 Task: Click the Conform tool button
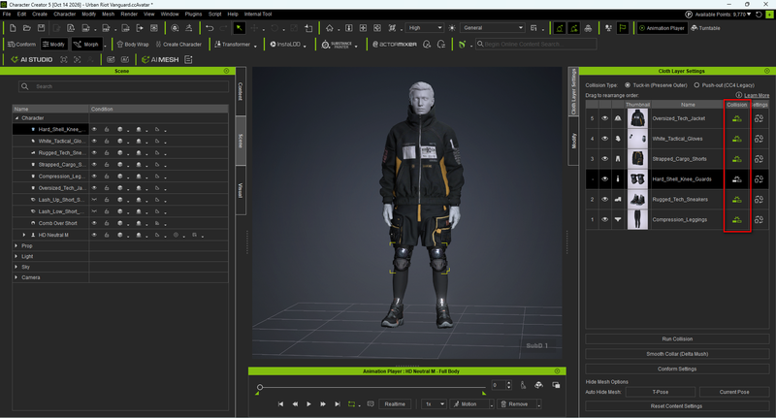tap(22, 45)
